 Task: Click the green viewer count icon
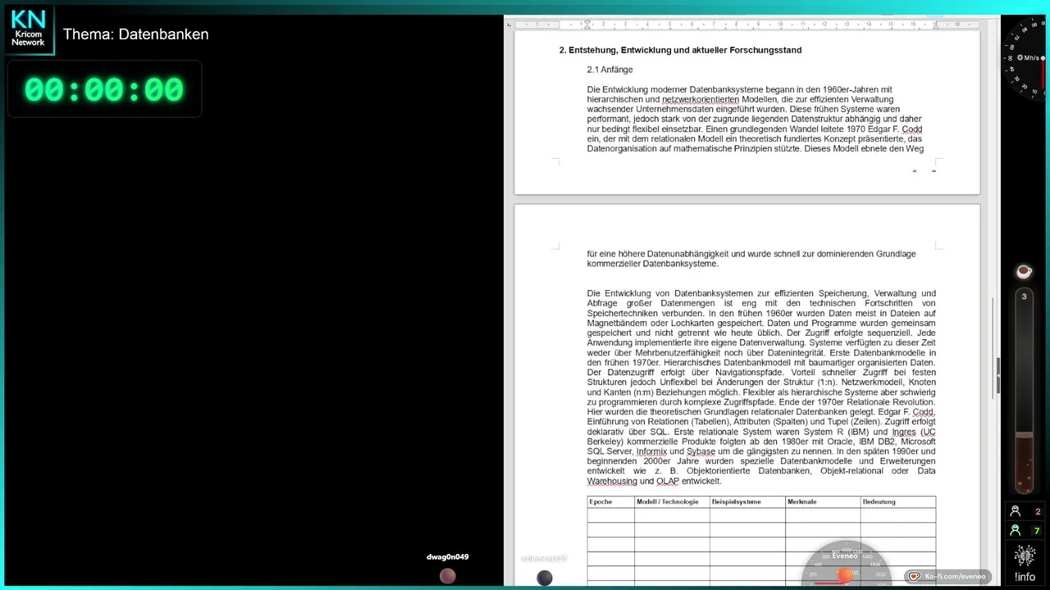[1016, 530]
